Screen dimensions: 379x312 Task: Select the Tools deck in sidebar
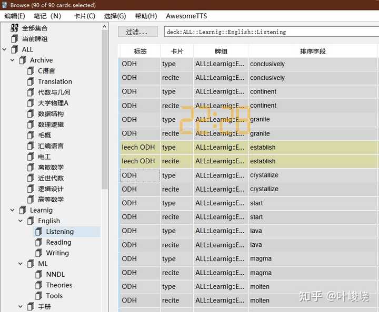tap(54, 296)
